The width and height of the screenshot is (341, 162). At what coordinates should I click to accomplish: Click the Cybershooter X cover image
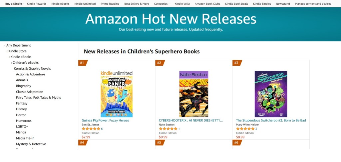pyautogui.click(x=193, y=94)
